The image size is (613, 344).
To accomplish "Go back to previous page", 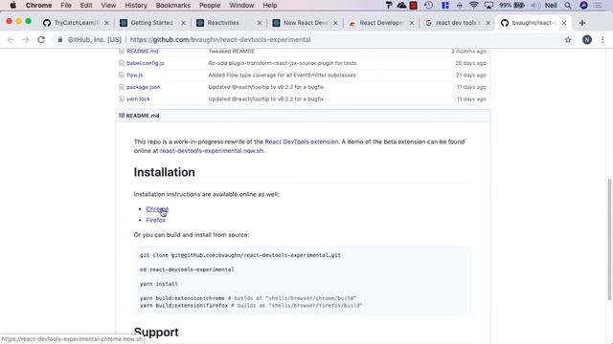I will [11, 40].
